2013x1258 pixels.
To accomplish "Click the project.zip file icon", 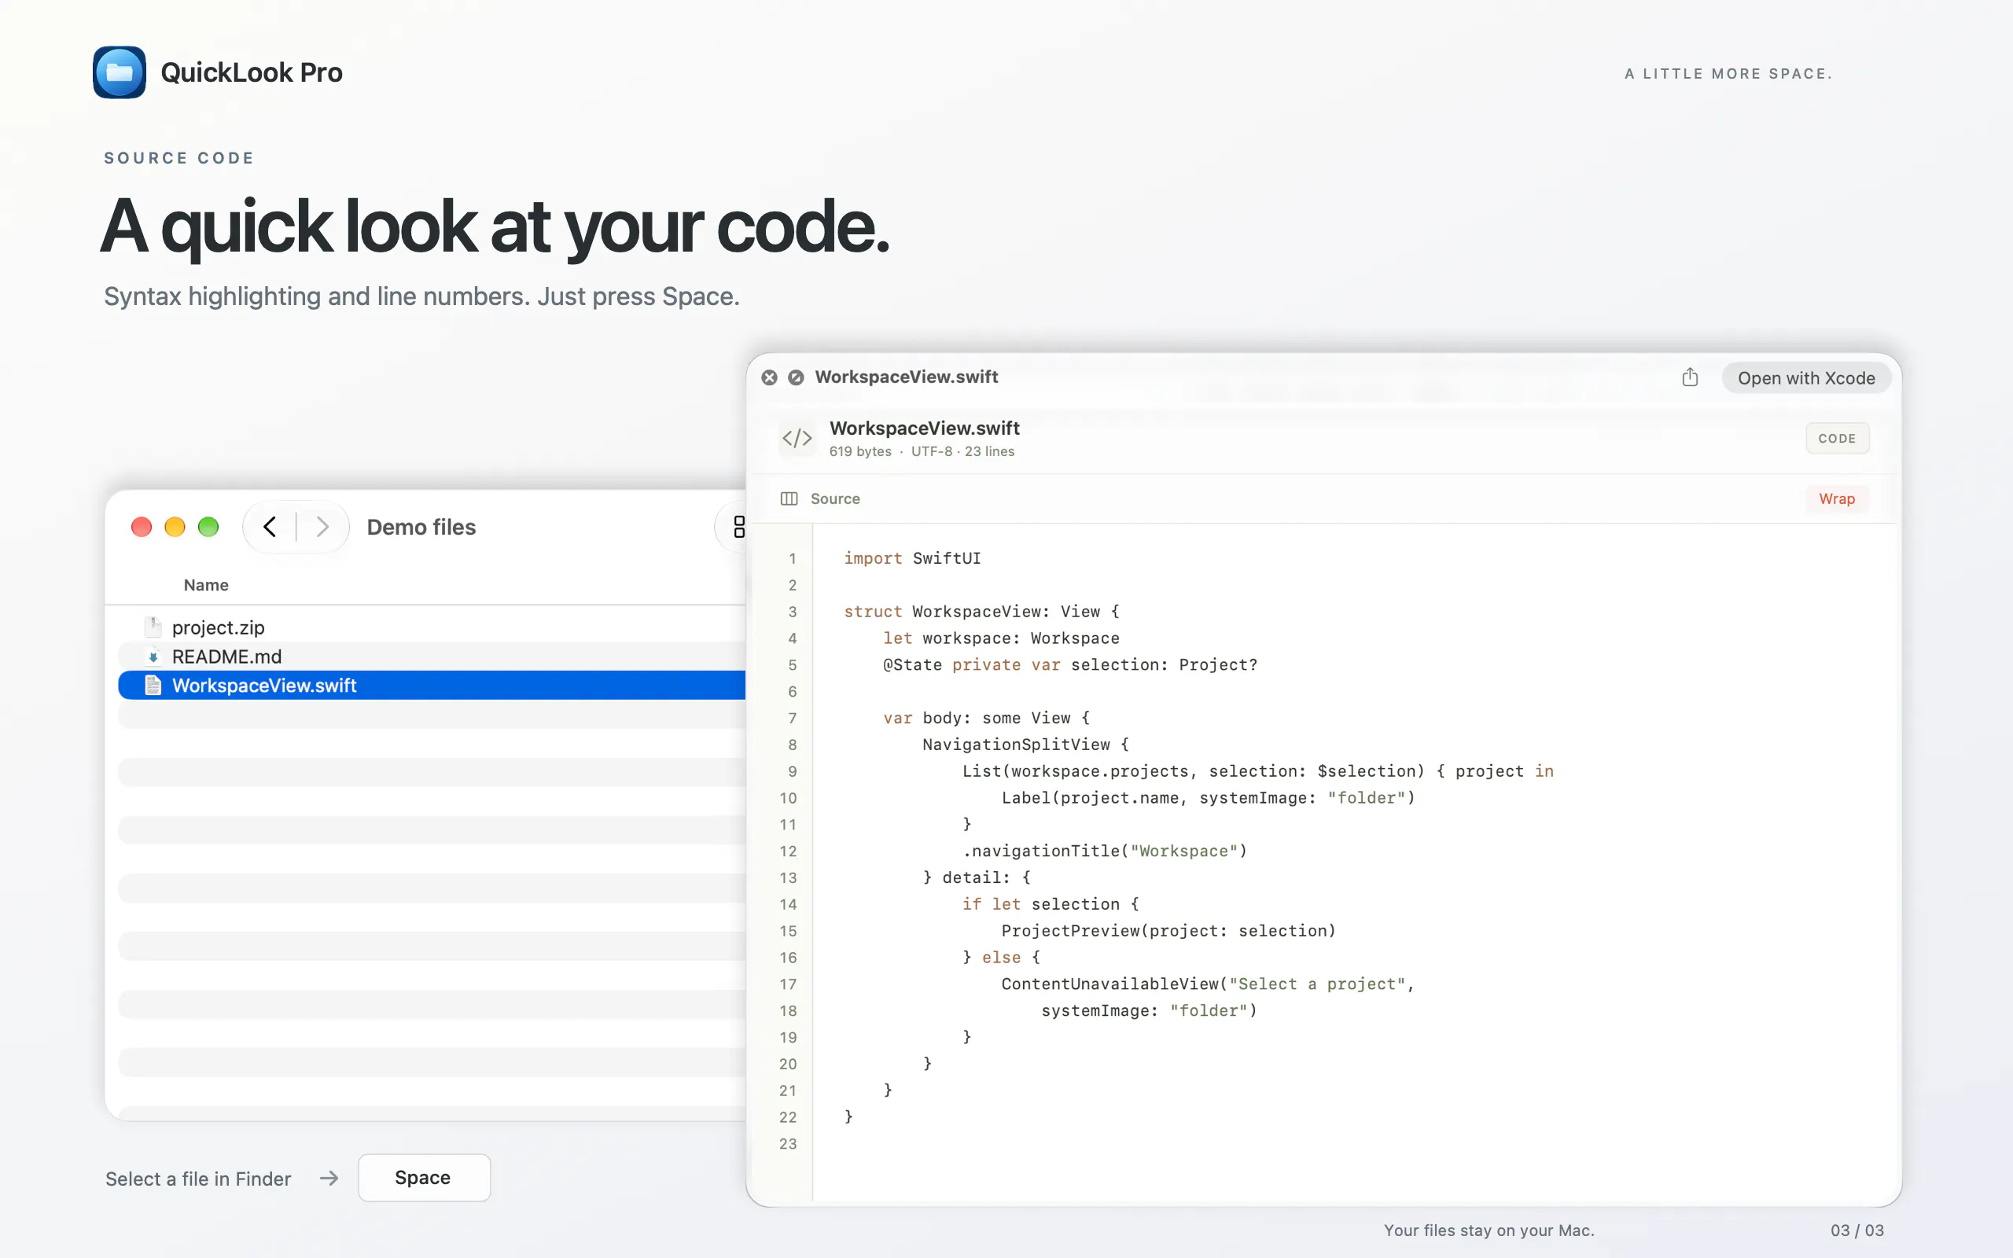I will tap(153, 627).
